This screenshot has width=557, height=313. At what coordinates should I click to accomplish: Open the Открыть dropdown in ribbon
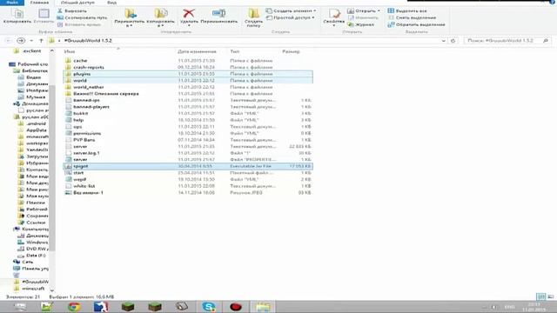coord(364,10)
